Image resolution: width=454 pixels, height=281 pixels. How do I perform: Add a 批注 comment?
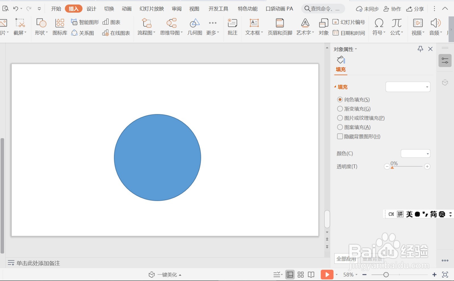(x=232, y=27)
